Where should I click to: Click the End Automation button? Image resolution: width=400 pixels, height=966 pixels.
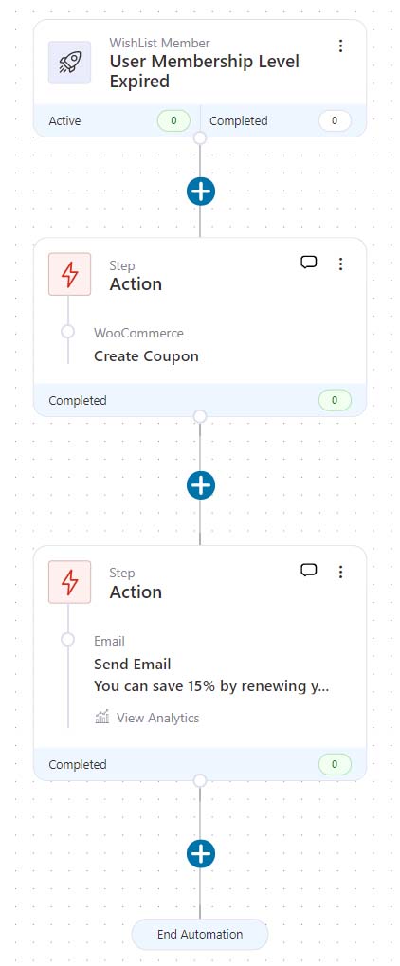(200, 934)
